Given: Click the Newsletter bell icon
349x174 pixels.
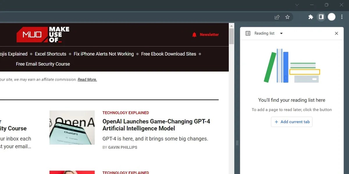Looking at the screenshot, I should coord(194,34).
